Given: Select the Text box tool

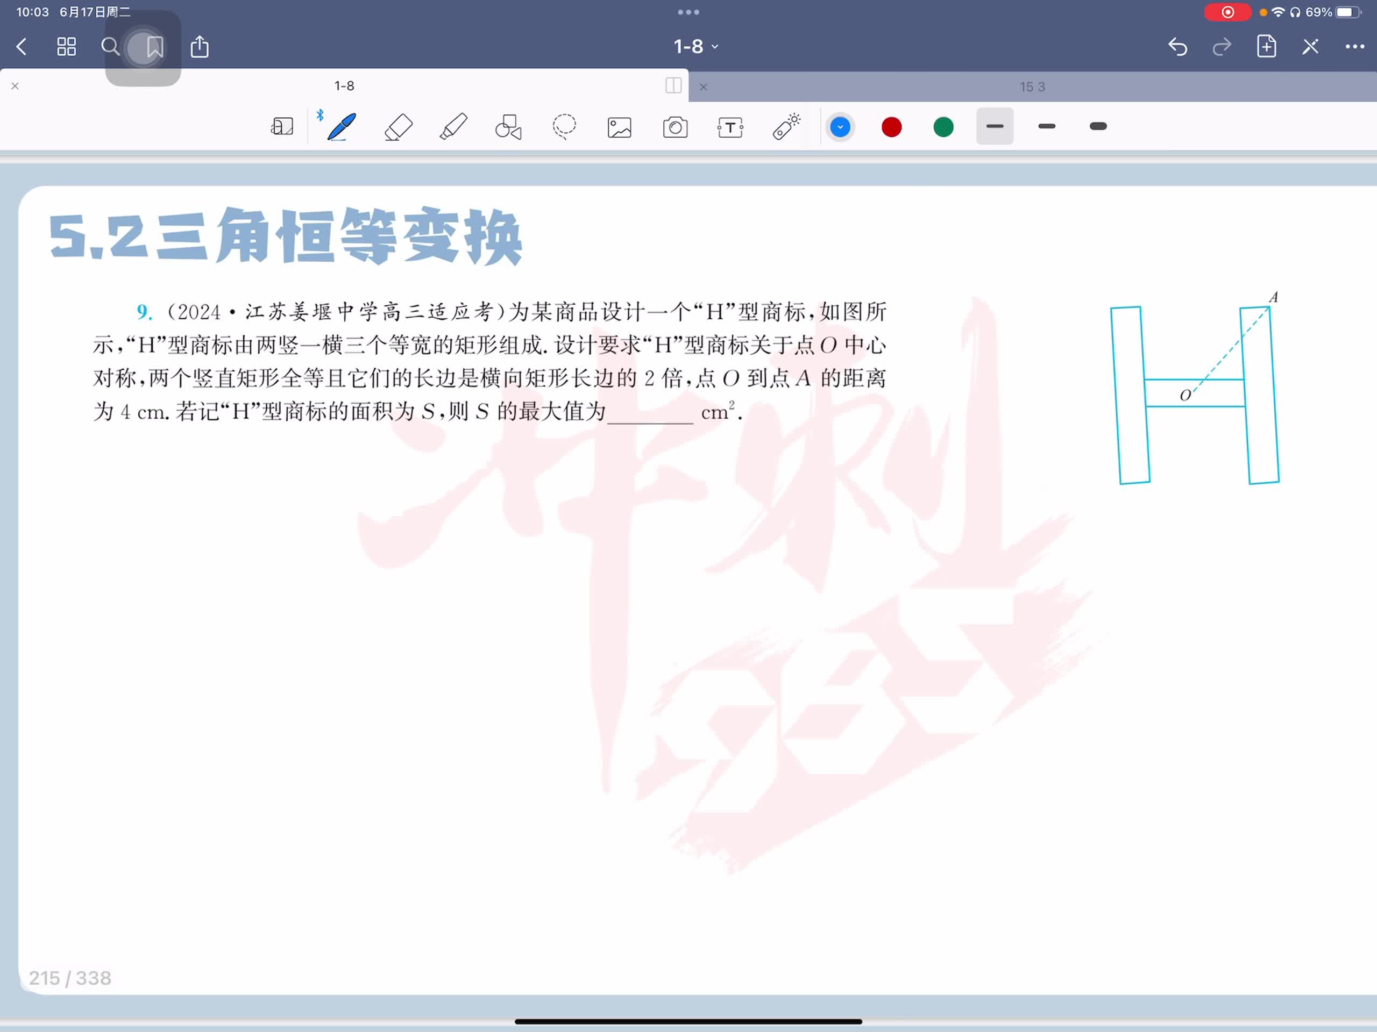Looking at the screenshot, I should [730, 127].
